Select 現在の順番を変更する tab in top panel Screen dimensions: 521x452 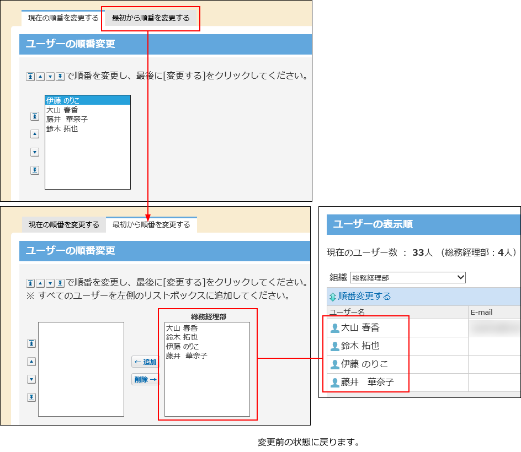pyautogui.click(x=63, y=18)
